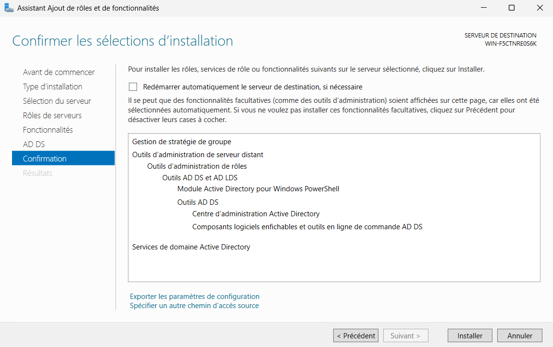Click Installer to start installation
Image resolution: width=553 pixels, height=347 pixels.
pyautogui.click(x=470, y=336)
